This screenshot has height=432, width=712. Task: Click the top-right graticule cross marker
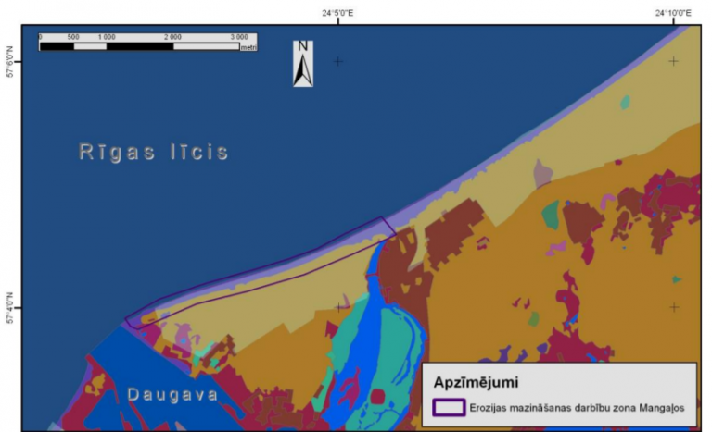click(674, 61)
